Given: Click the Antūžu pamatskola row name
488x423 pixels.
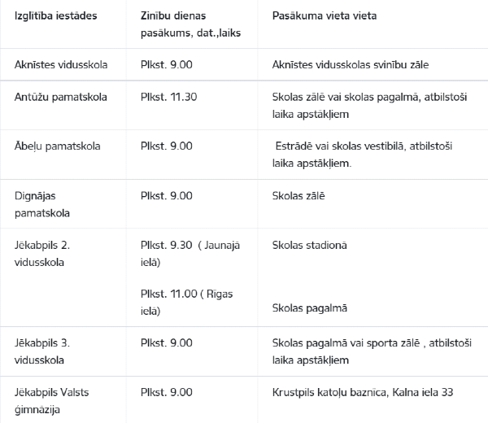Looking at the screenshot, I should 61,97.
